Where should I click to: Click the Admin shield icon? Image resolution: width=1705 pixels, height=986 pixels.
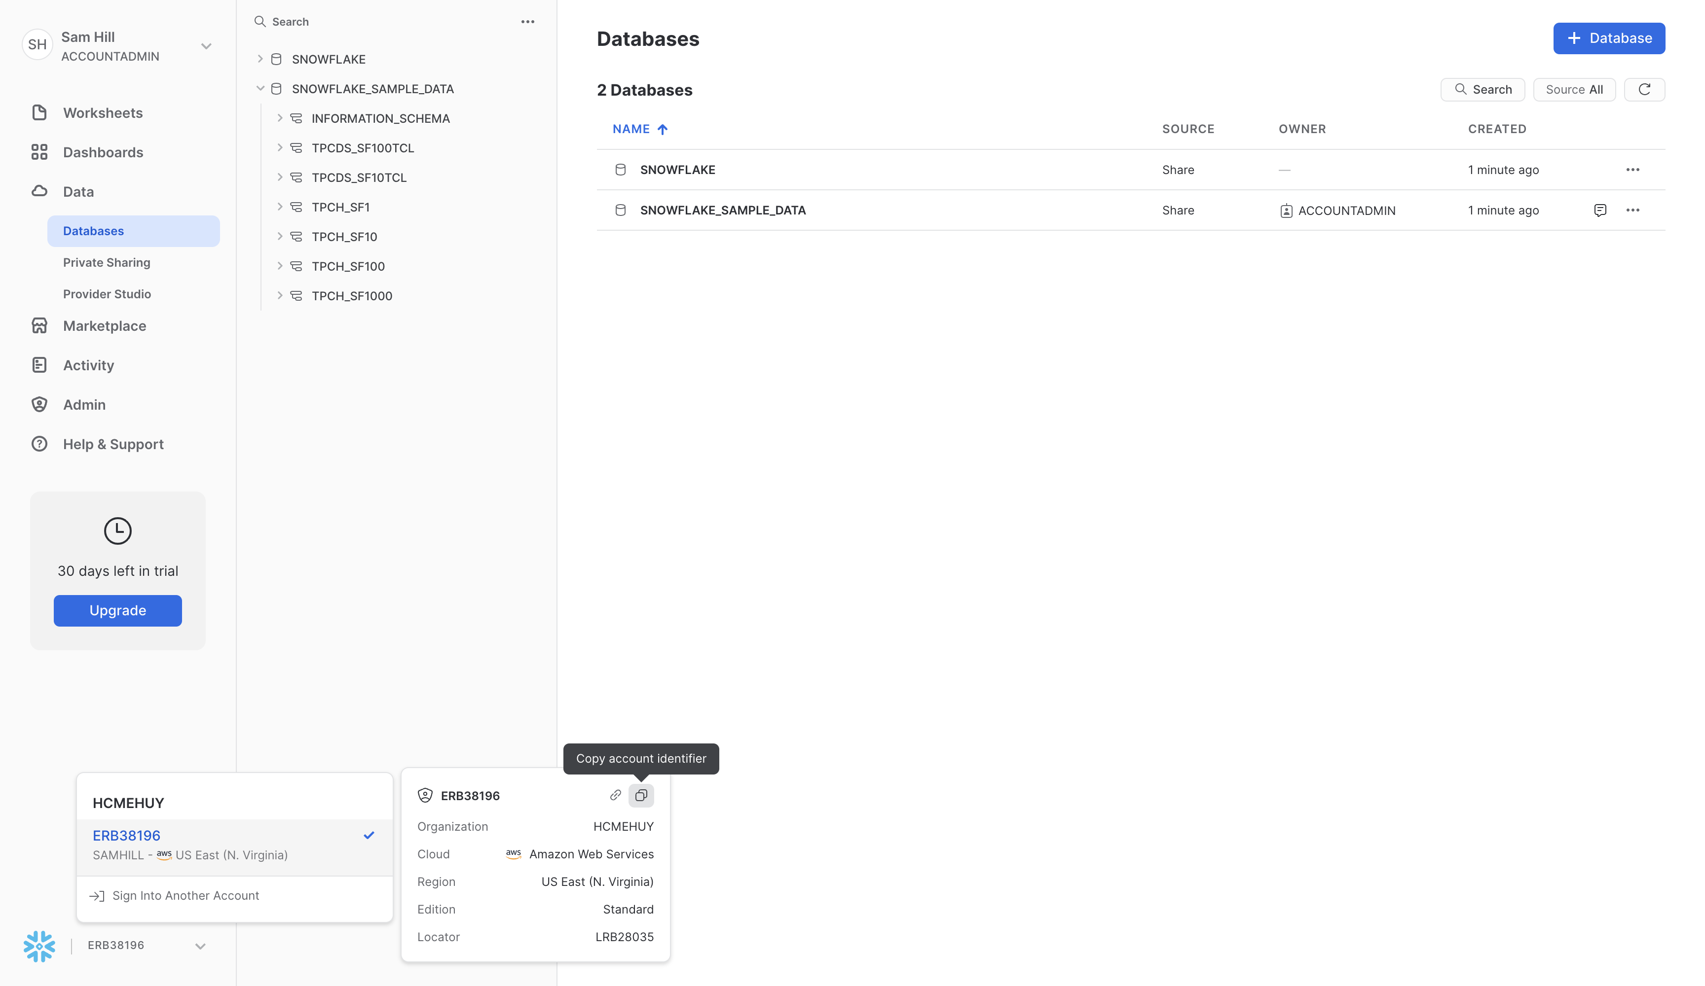(39, 404)
